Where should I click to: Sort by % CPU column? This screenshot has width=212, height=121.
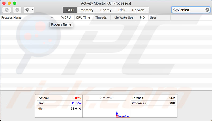pyautogui.click(x=66, y=18)
